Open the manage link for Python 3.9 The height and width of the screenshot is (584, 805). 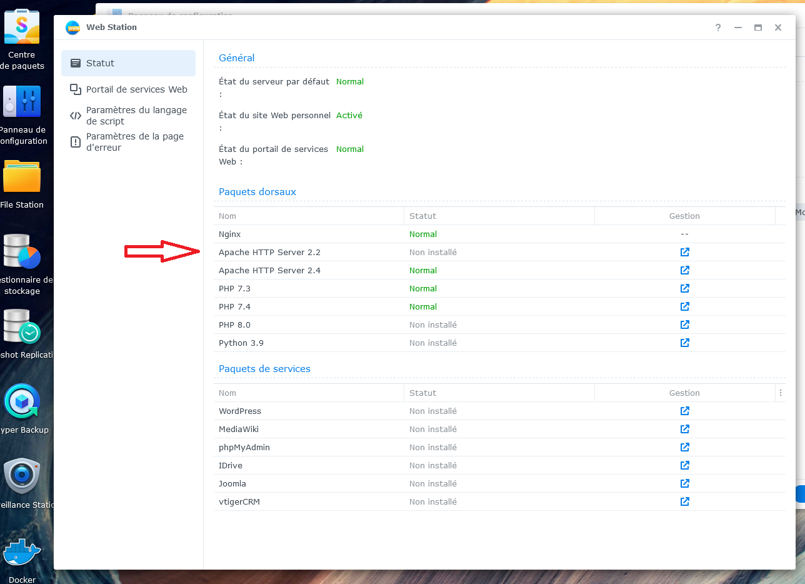(x=684, y=343)
